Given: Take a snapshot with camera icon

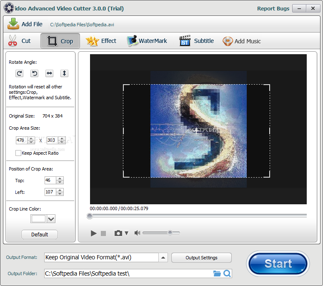Looking at the screenshot, I should 118,233.
